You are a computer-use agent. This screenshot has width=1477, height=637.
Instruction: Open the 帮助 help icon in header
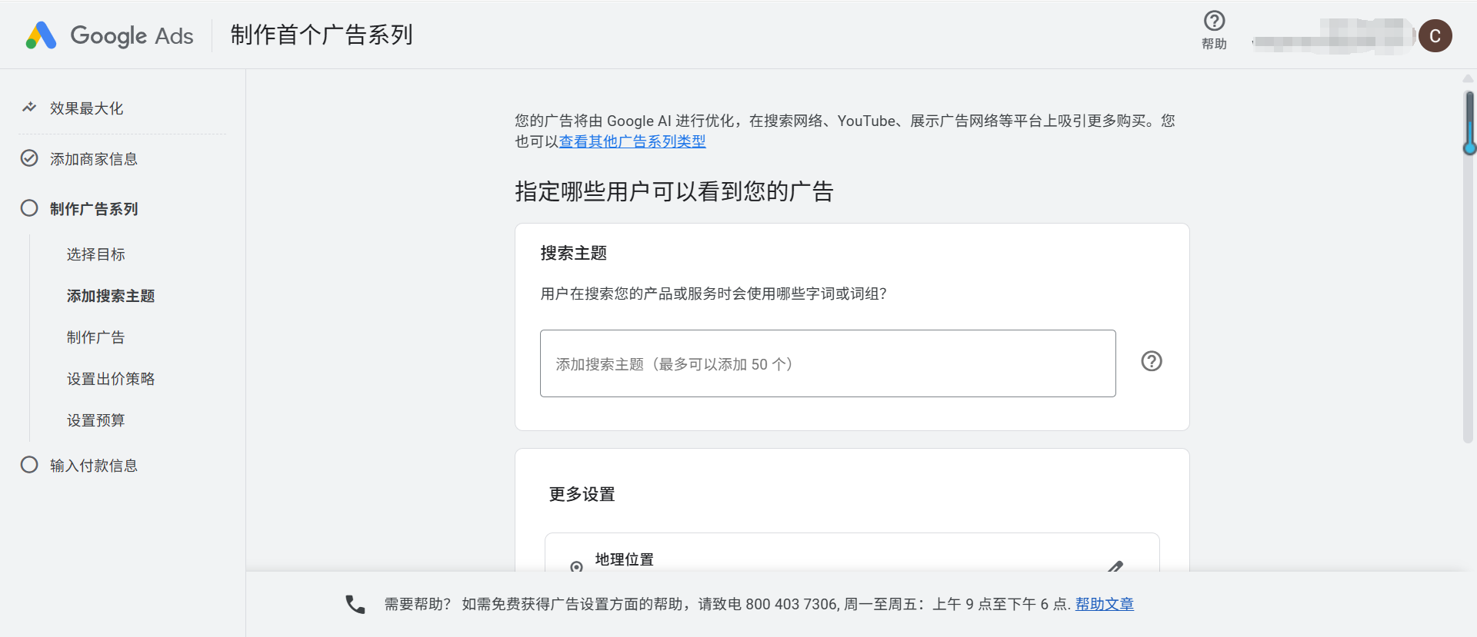click(1214, 22)
